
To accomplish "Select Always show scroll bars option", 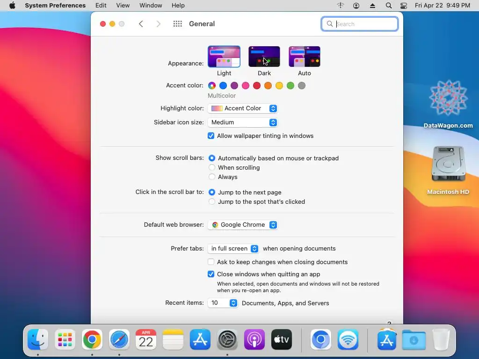I will pos(212,177).
